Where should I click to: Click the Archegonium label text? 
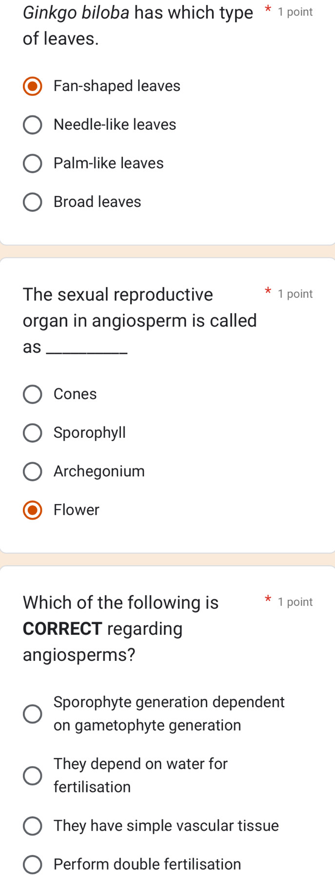[99, 471]
